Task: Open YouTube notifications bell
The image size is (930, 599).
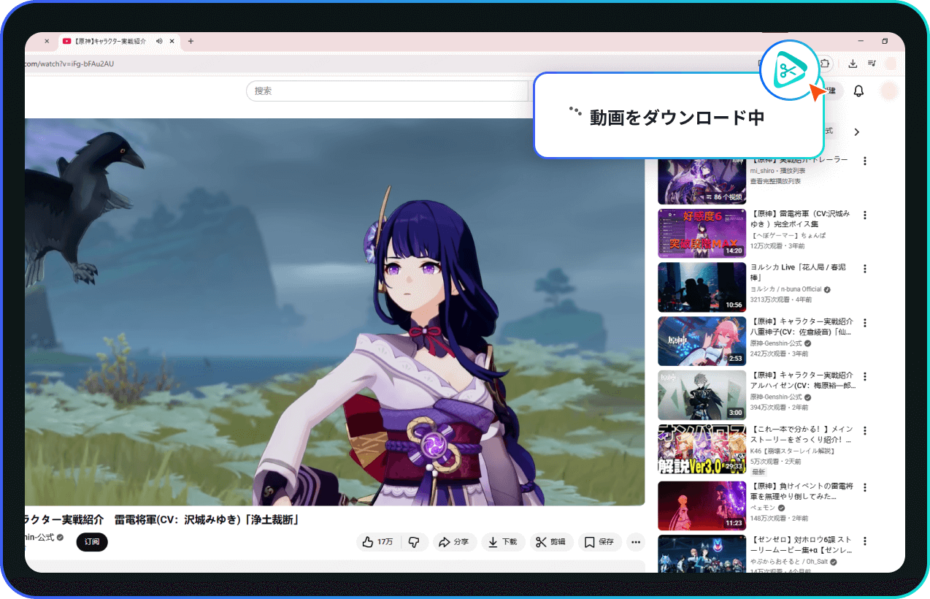Action: click(859, 91)
